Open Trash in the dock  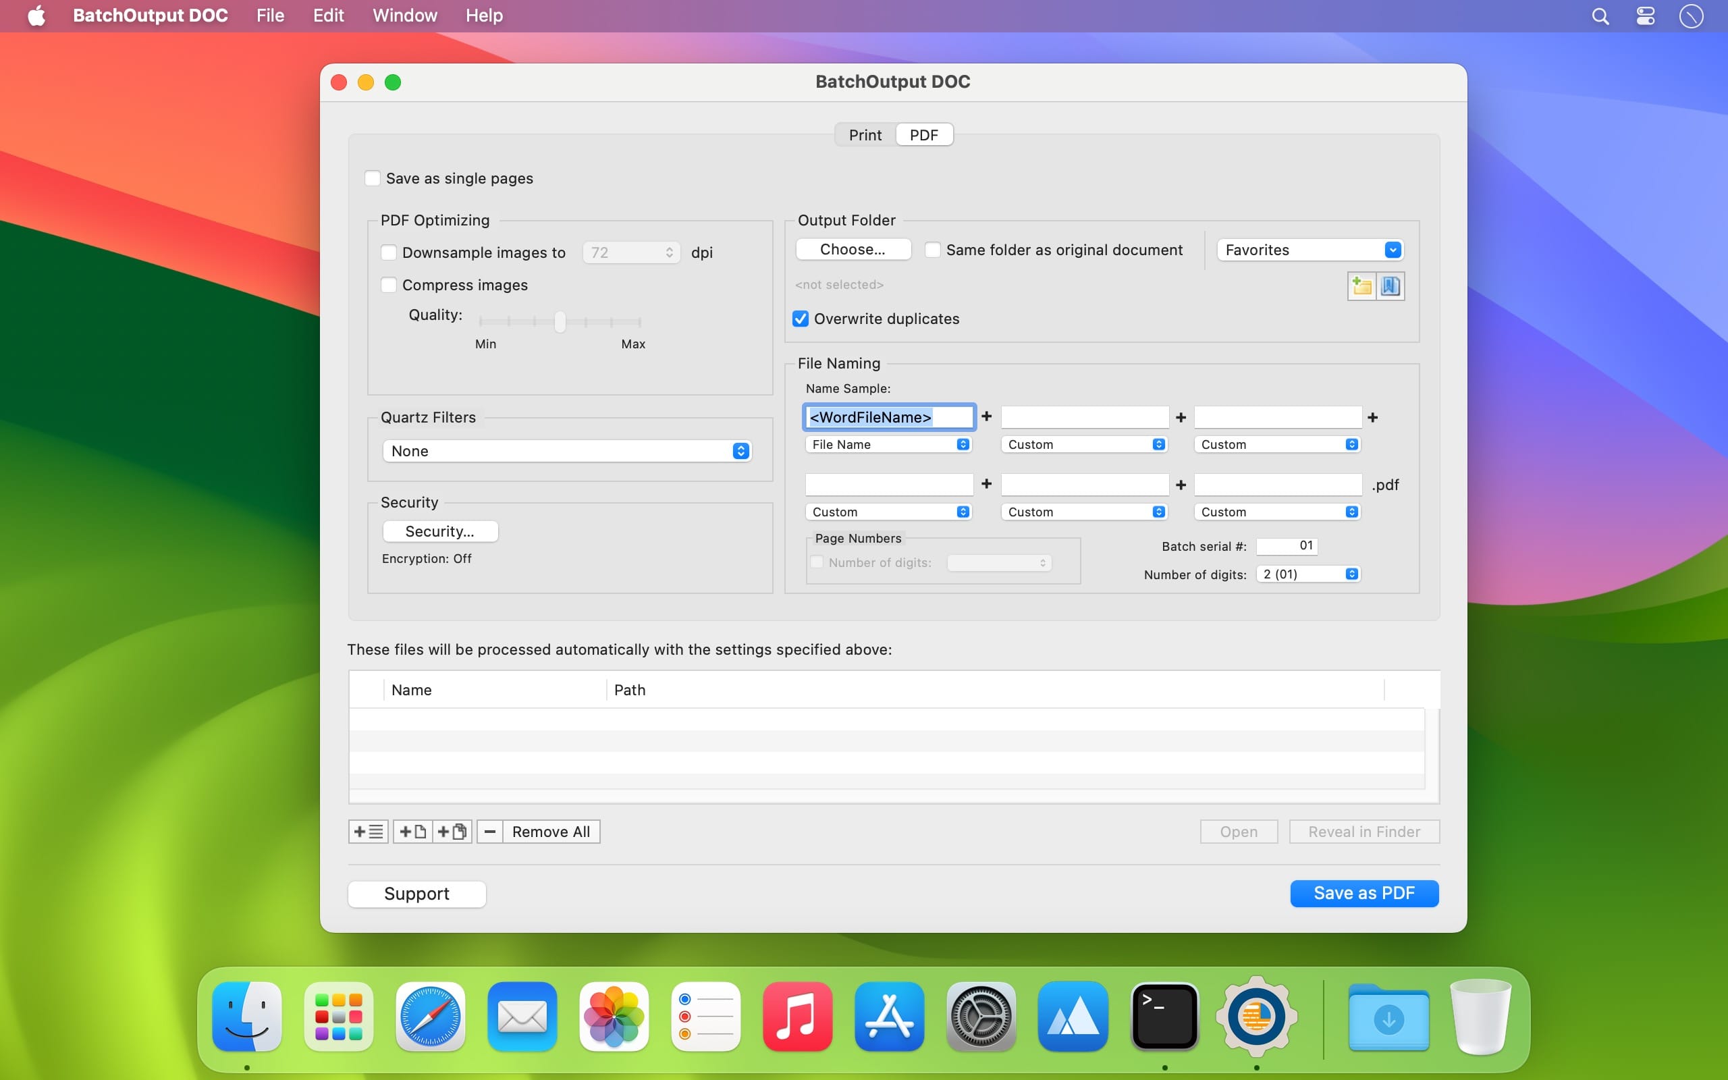point(1480,1016)
